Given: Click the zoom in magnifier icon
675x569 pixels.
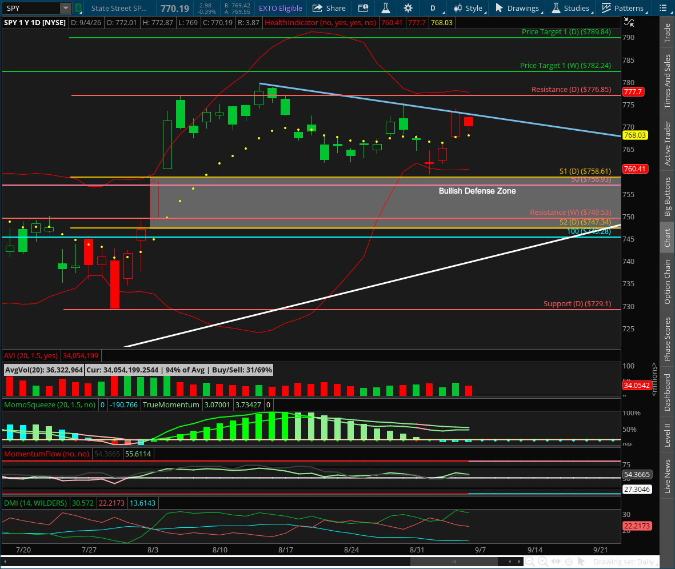Looking at the screenshot, I should point(543,562).
